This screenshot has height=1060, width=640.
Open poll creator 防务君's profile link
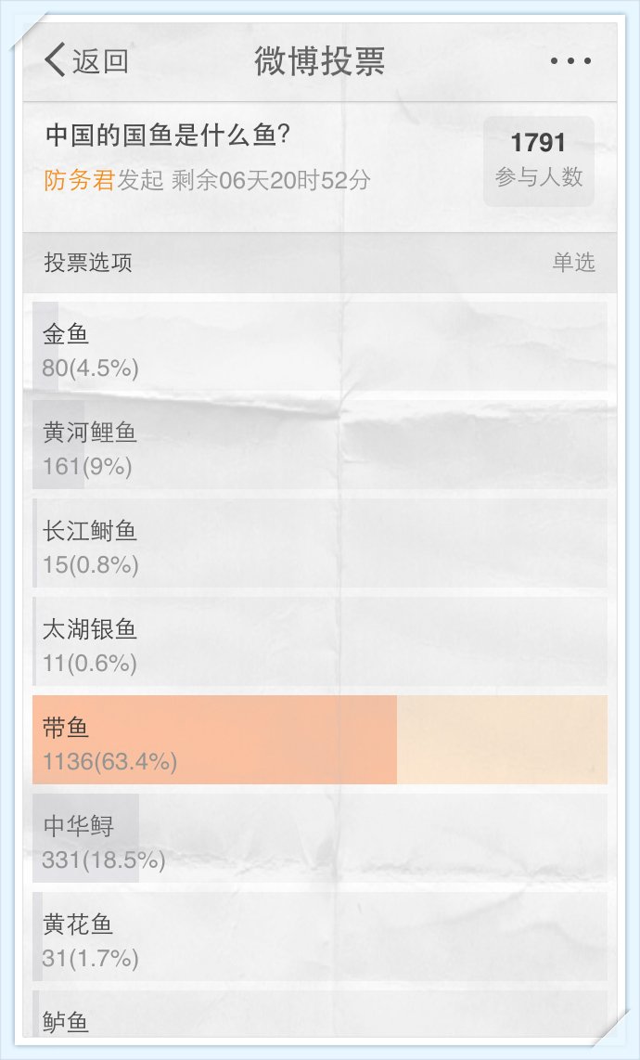click(x=79, y=180)
